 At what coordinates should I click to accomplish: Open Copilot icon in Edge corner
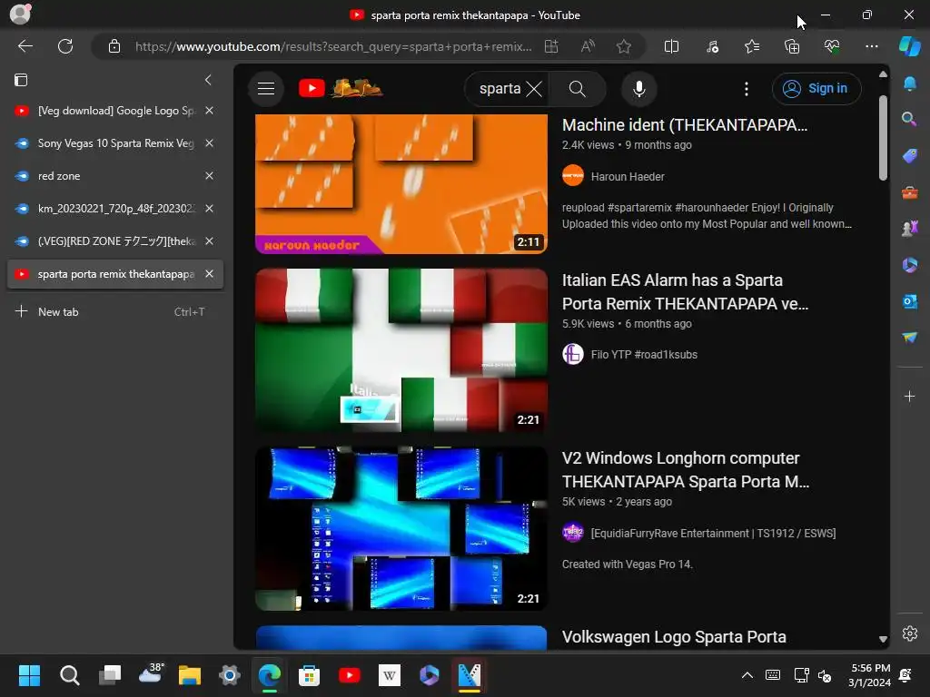[x=910, y=46]
